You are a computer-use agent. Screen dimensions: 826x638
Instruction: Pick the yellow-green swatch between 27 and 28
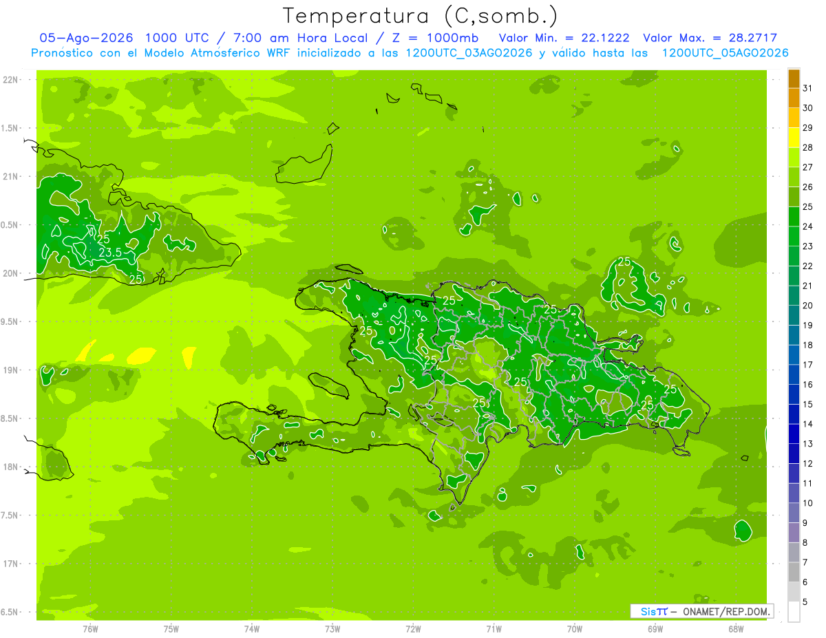coord(794,157)
